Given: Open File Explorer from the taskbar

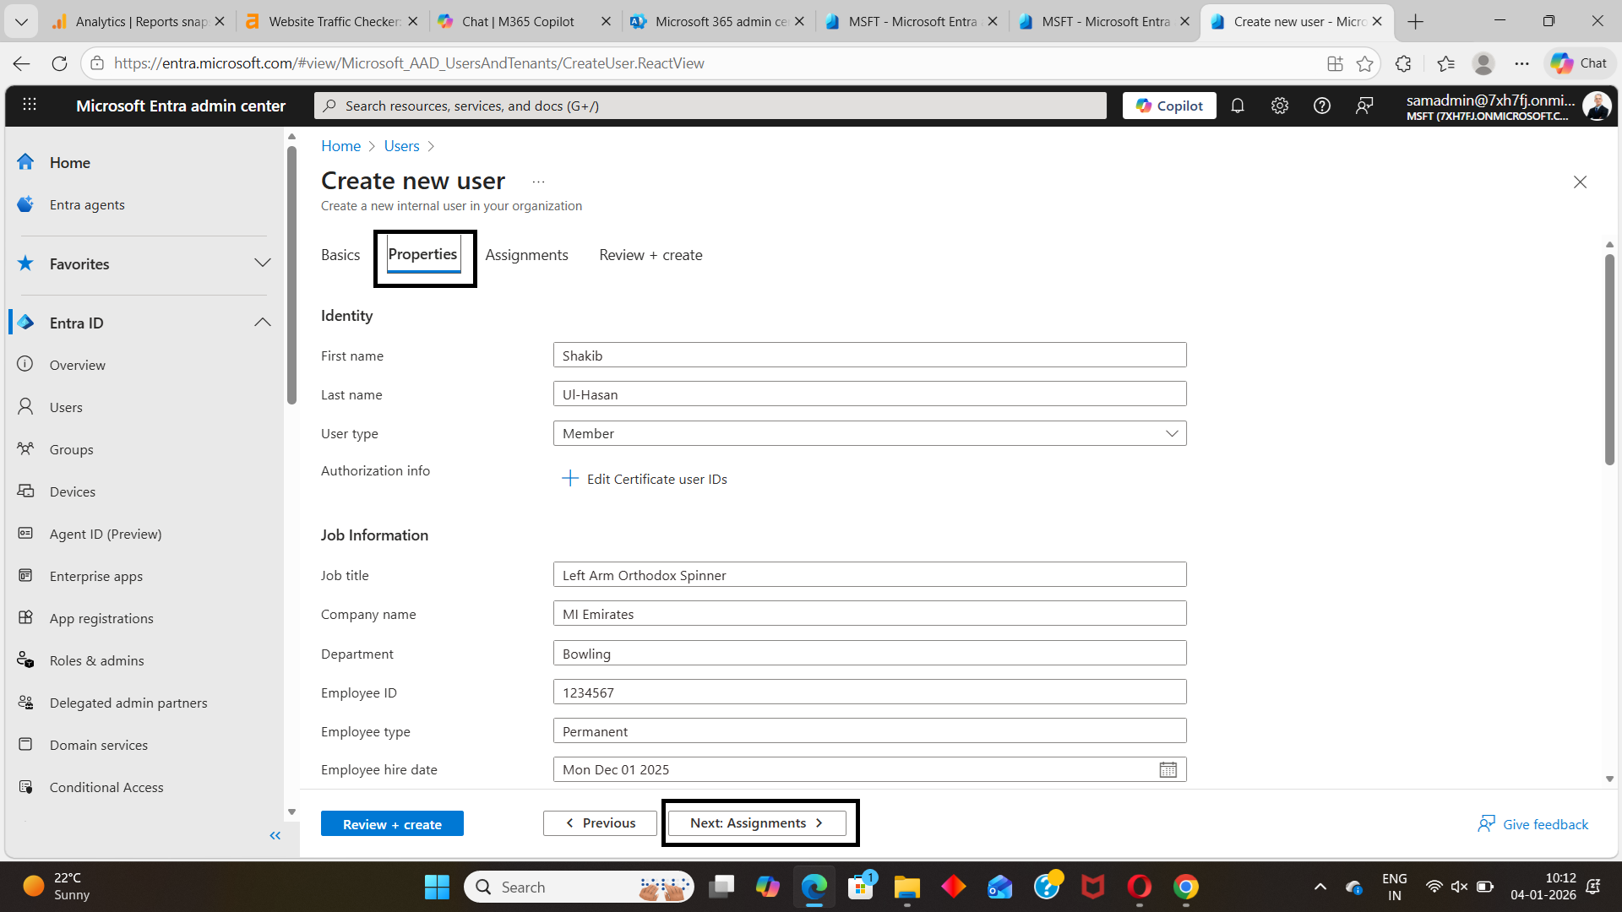Looking at the screenshot, I should (x=906, y=887).
